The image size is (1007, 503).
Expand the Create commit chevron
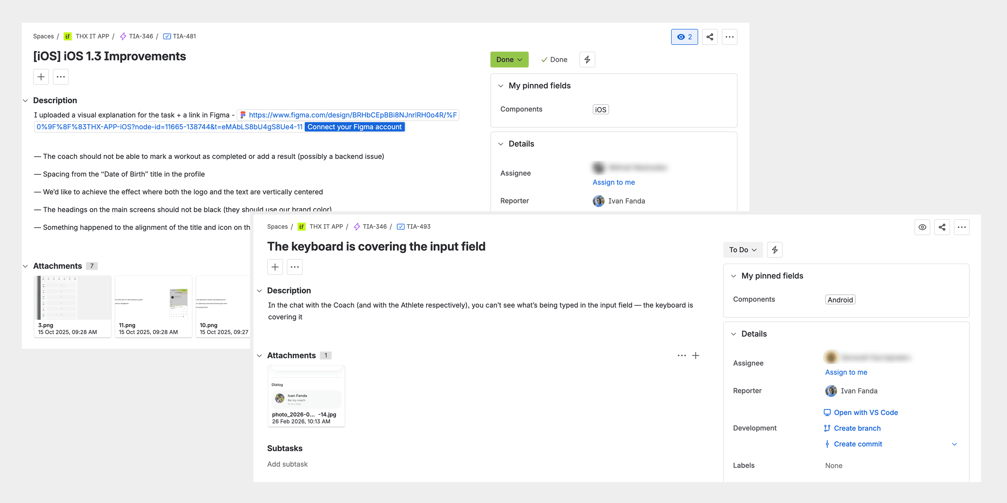tap(954, 444)
